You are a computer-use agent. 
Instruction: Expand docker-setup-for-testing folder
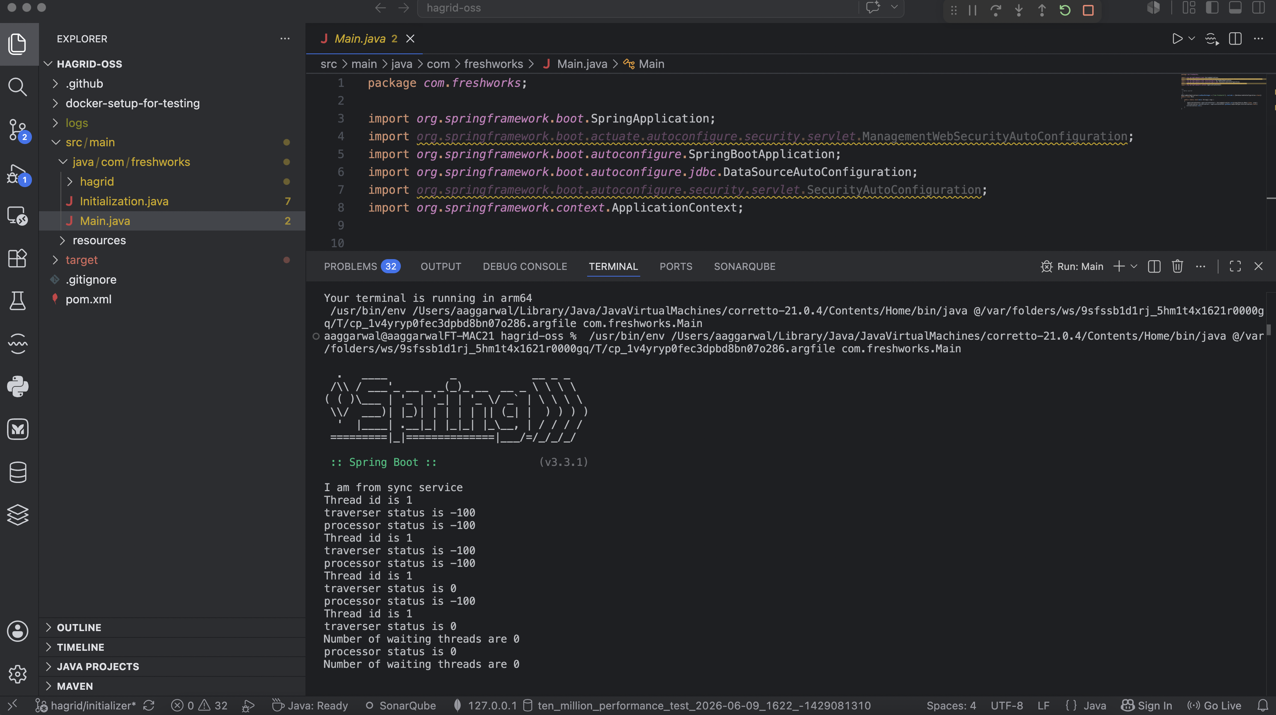click(172, 103)
